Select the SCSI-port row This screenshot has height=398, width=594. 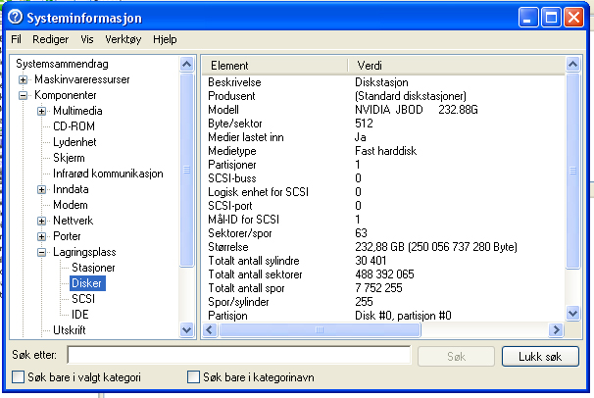tap(383, 205)
